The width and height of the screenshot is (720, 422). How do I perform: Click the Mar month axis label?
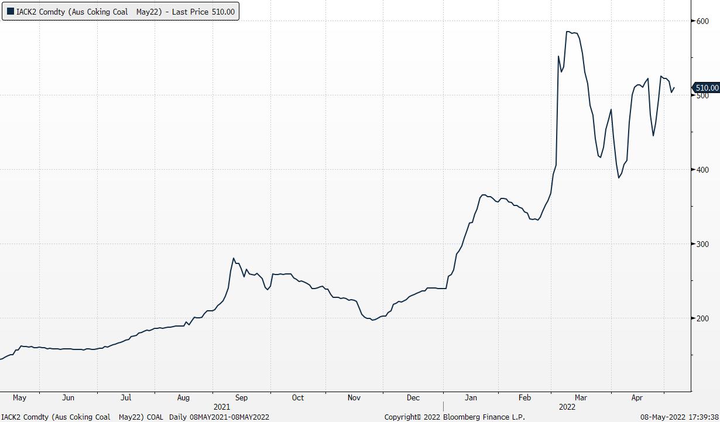(581, 398)
